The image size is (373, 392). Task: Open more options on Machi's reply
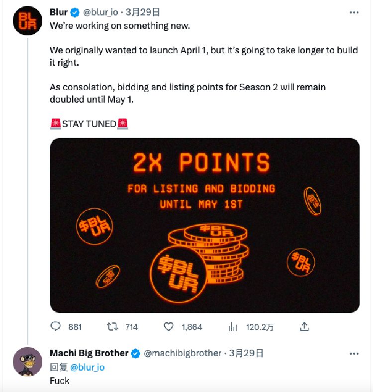click(x=354, y=354)
